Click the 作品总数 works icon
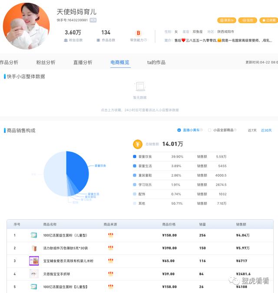This screenshot has height=293, width=278. [x=98, y=40]
